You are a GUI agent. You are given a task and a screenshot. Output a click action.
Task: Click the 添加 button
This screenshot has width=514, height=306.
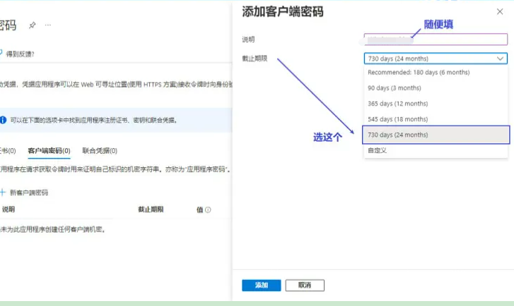click(262, 285)
